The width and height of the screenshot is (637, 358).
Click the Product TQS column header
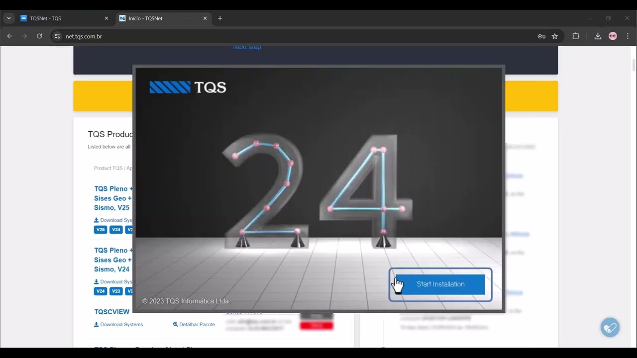click(x=113, y=168)
